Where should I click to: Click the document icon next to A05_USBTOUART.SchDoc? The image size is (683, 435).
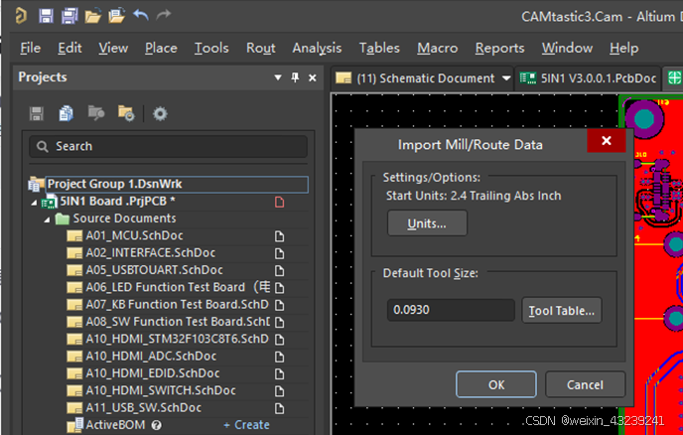coord(279,271)
